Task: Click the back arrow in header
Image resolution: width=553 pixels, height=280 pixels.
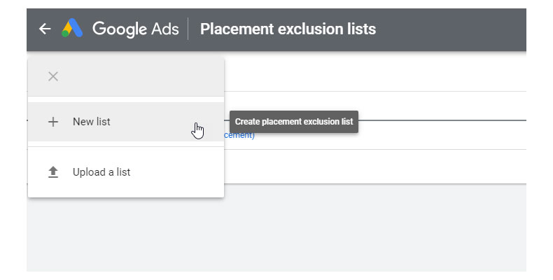Action: (x=45, y=29)
